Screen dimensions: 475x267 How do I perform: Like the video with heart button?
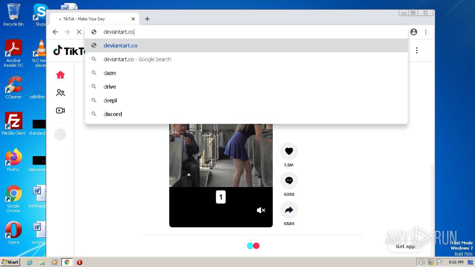pyautogui.click(x=289, y=151)
